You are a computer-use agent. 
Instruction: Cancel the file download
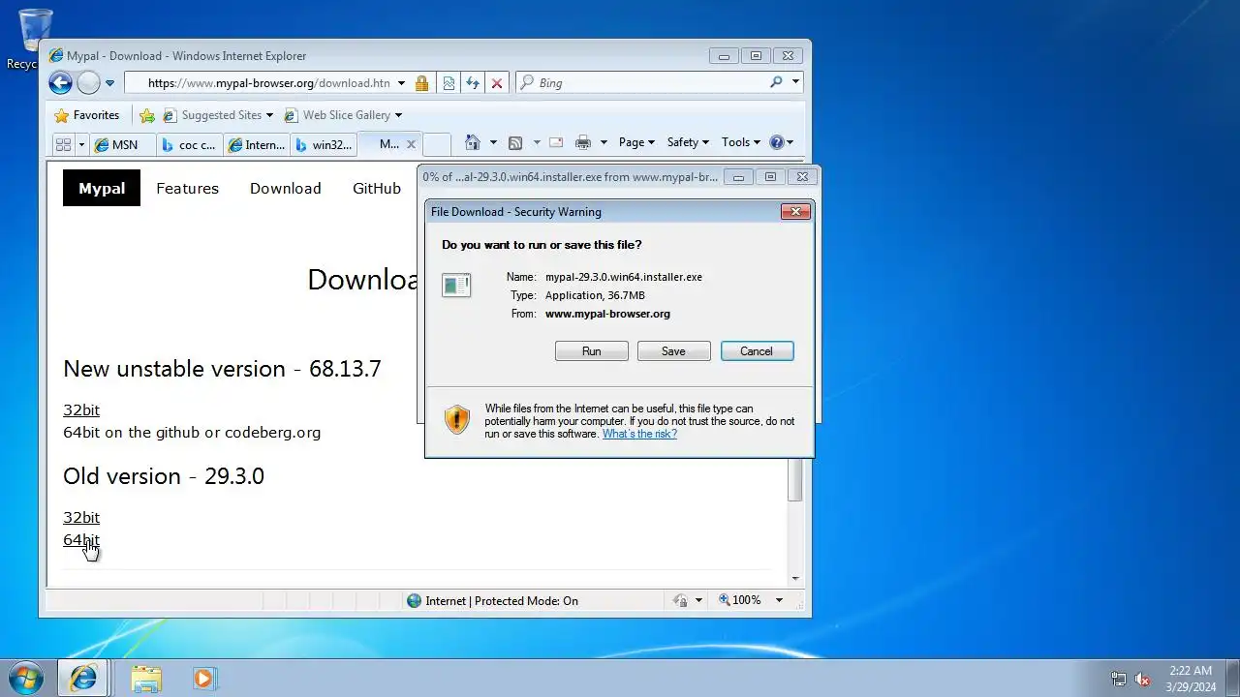pos(758,351)
